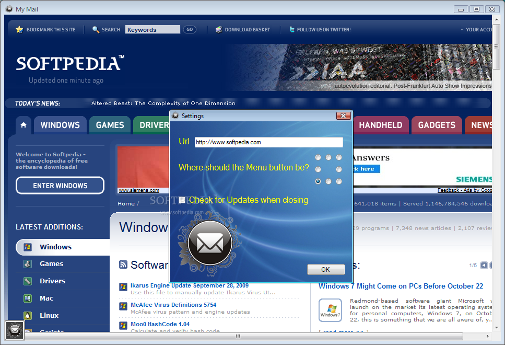505x345 pixels.
Task: Click the download basket icon
Action: coord(219,30)
